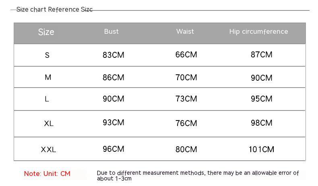Select the S size row label
Image resolution: width=318 pixels, height=186 pixels.
(47, 55)
